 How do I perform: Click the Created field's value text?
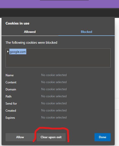[54, 110]
